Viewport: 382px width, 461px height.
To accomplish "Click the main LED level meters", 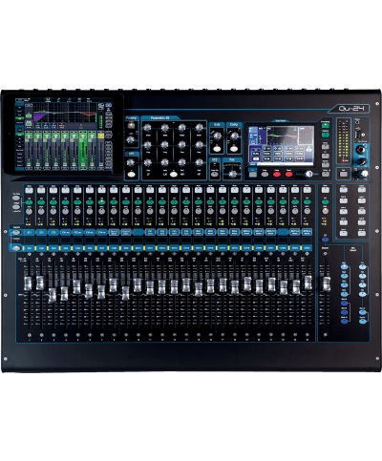I will tap(343, 140).
